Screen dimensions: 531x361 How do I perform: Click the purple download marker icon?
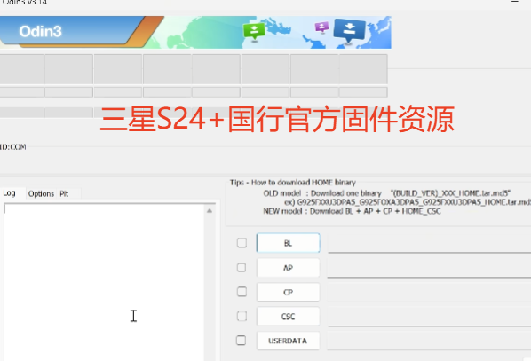click(x=321, y=27)
